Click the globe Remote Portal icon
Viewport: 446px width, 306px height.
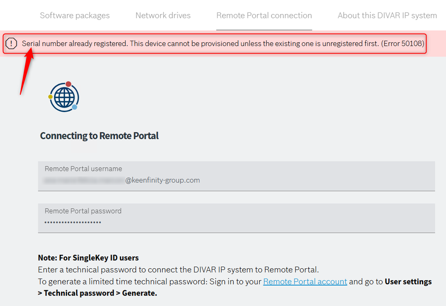click(64, 98)
